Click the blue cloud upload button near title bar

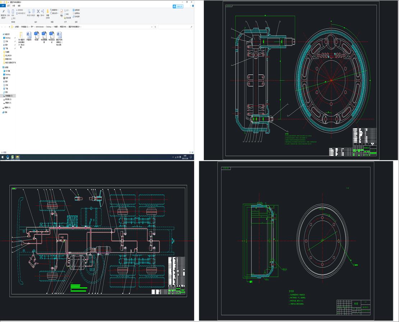coord(178,6)
